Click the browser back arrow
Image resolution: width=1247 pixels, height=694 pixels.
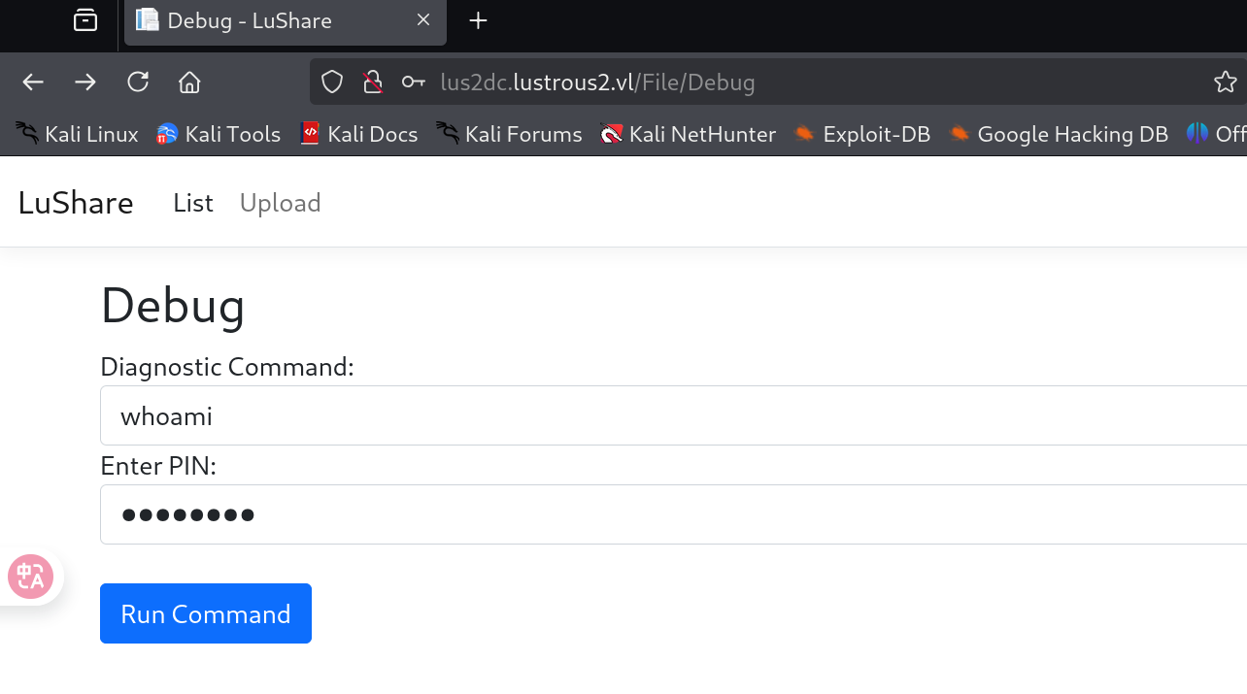pyautogui.click(x=33, y=83)
